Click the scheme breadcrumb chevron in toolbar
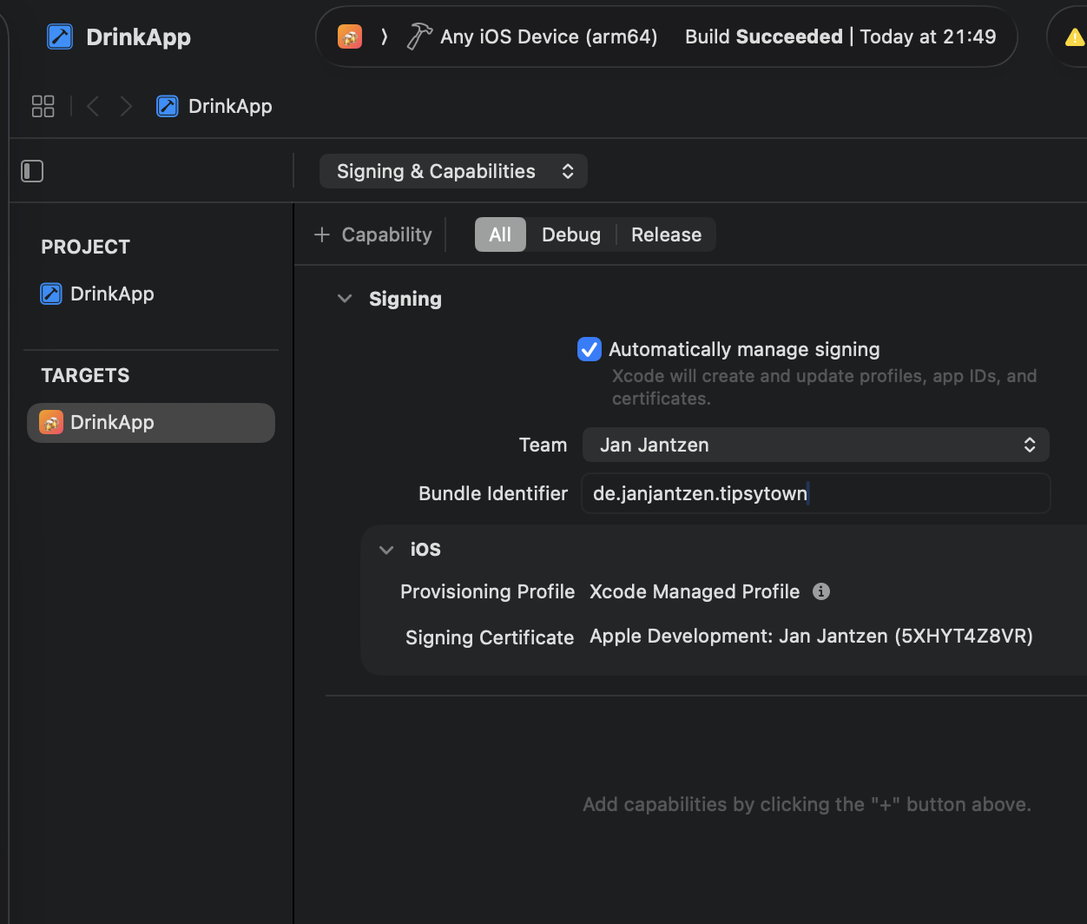The width and height of the screenshot is (1087, 924). [384, 36]
